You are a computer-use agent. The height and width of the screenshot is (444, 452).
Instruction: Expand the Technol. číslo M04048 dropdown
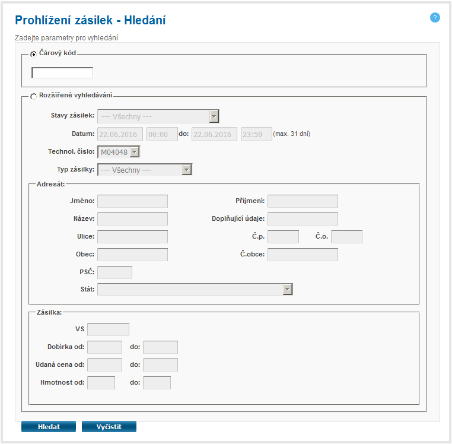pos(119,152)
